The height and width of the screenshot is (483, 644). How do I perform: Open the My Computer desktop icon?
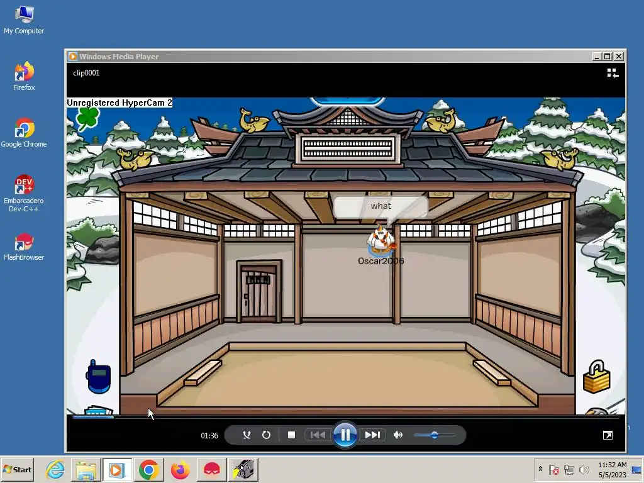[x=24, y=21]
